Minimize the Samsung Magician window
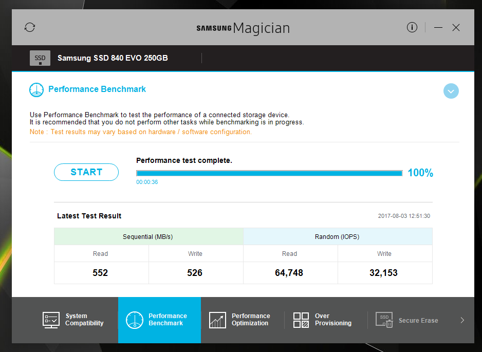The width and height of the screenshot is (482, 352). point(438,27)
